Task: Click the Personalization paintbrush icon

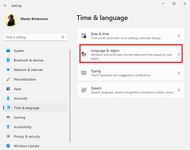Action: [x=8, y=79]
